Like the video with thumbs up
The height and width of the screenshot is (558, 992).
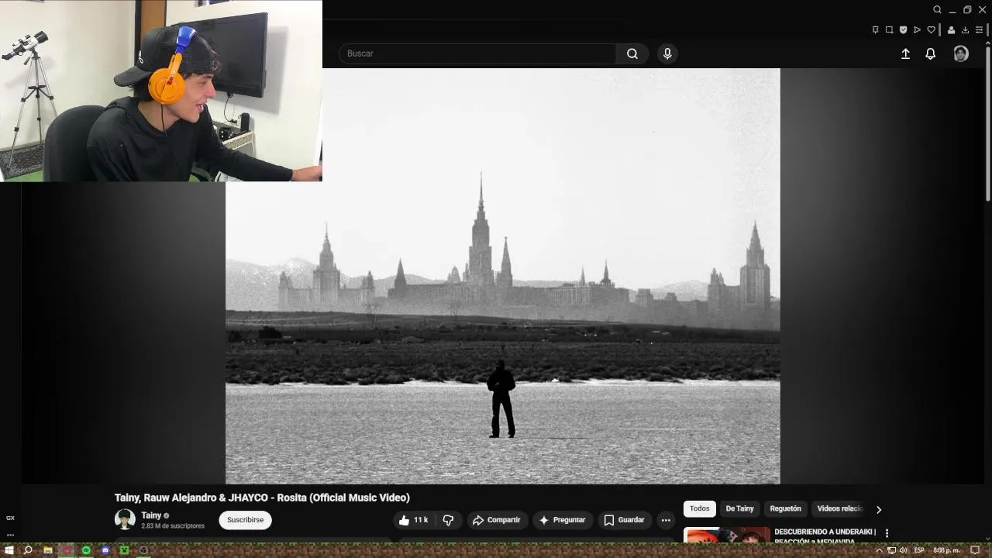pyautogui.click(x=414, y=520)
